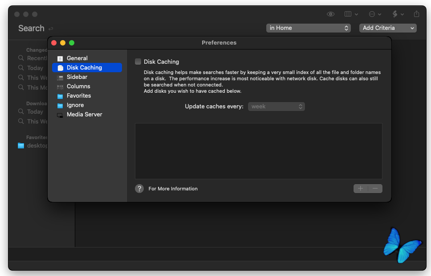Select the Today search under Changed

(x=35, y=68)
